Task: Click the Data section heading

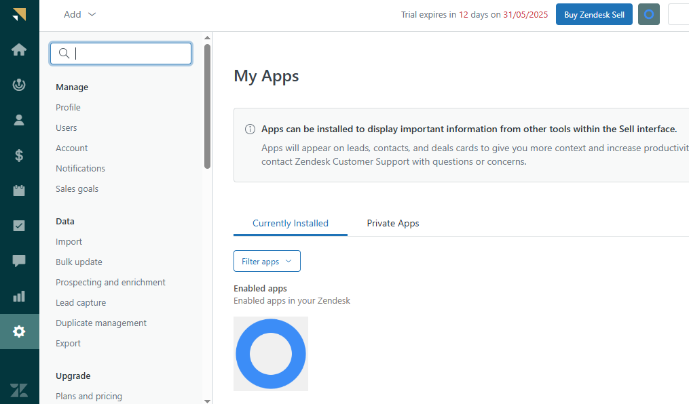Action: pos(65,222)
